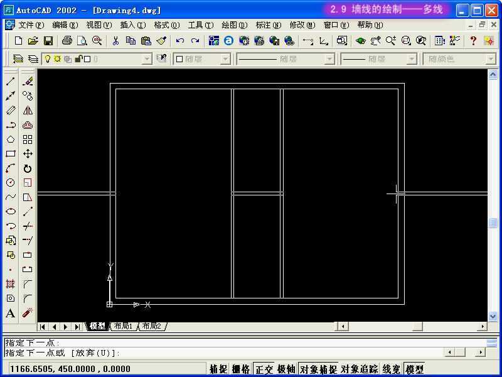Select the Construction Line tool
502x377 pixels.
11,96
